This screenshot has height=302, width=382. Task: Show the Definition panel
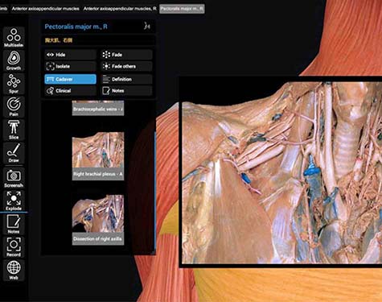(126, 79)
